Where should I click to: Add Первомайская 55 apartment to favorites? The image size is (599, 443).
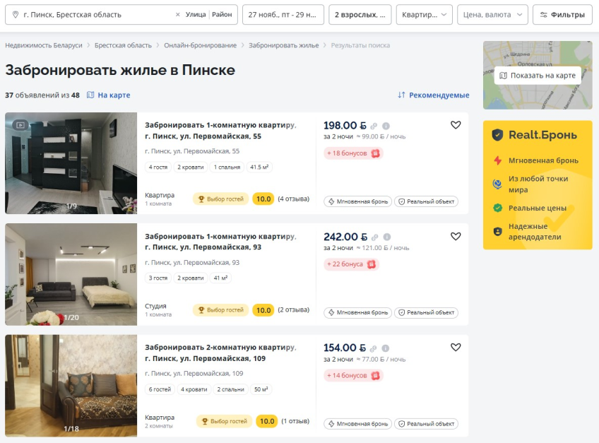coord(456,125)
